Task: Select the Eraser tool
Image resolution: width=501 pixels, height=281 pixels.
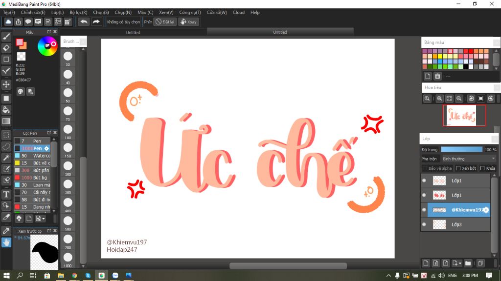Action: click(x=6, y=48)
